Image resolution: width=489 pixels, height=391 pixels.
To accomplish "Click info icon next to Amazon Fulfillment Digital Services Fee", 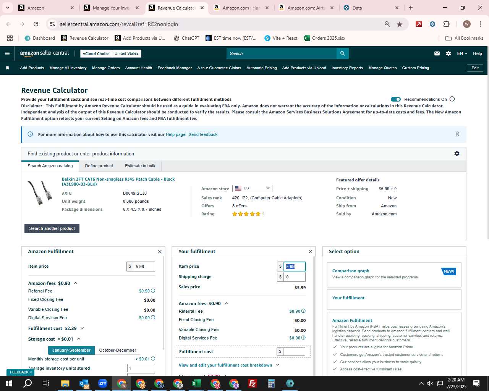I will point(153,318).
